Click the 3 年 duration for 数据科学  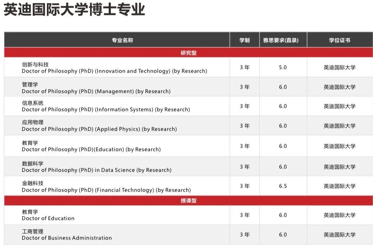(245, 167)
